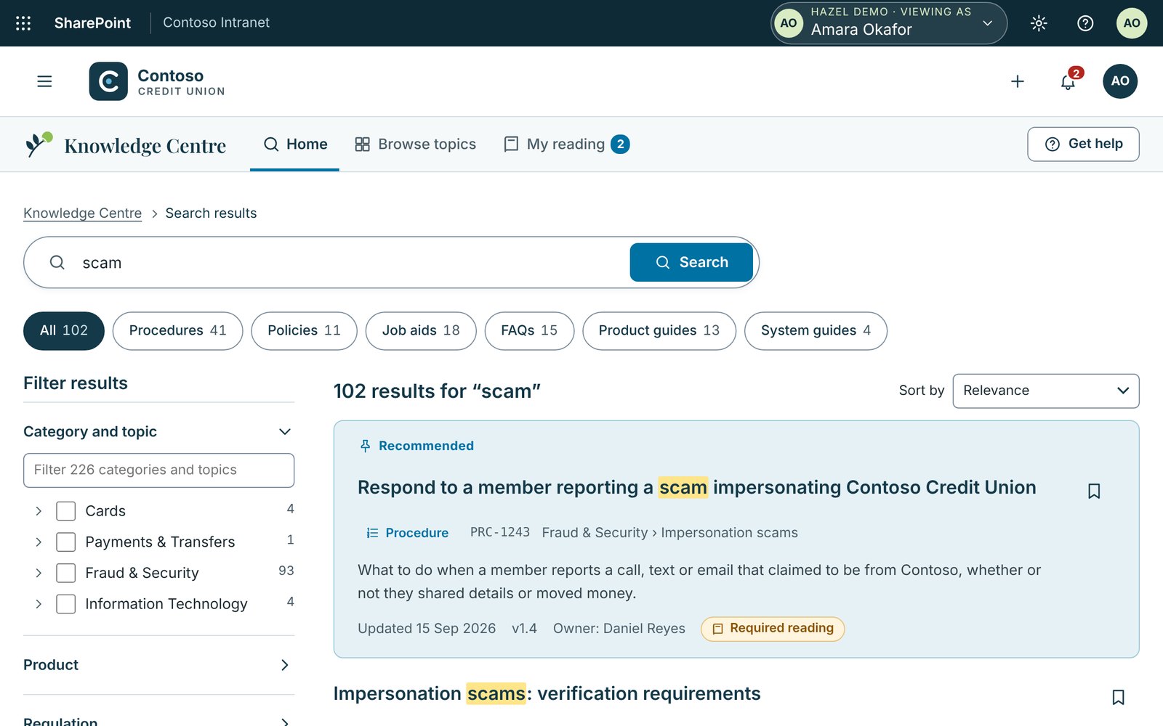
Task: Click the AO account avatar in top bar
Action: (1132, 23)
